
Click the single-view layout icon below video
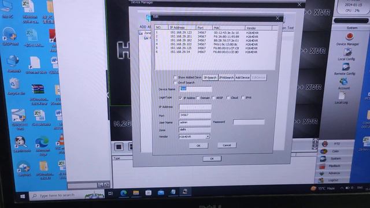(x=119, y=147)
